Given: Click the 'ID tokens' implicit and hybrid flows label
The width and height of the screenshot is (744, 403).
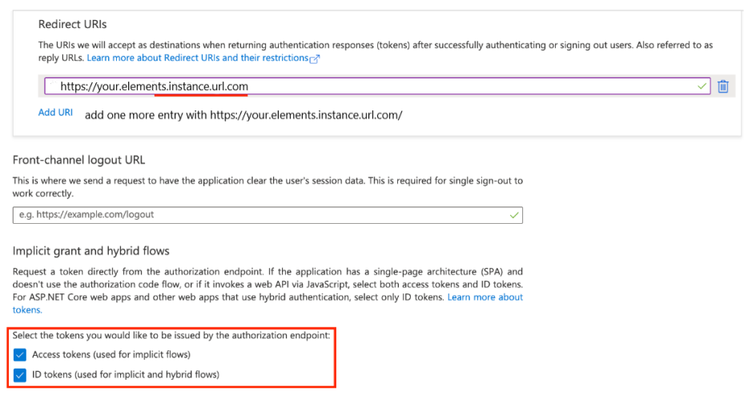Looking at the screenshot, I should point(126,374).
